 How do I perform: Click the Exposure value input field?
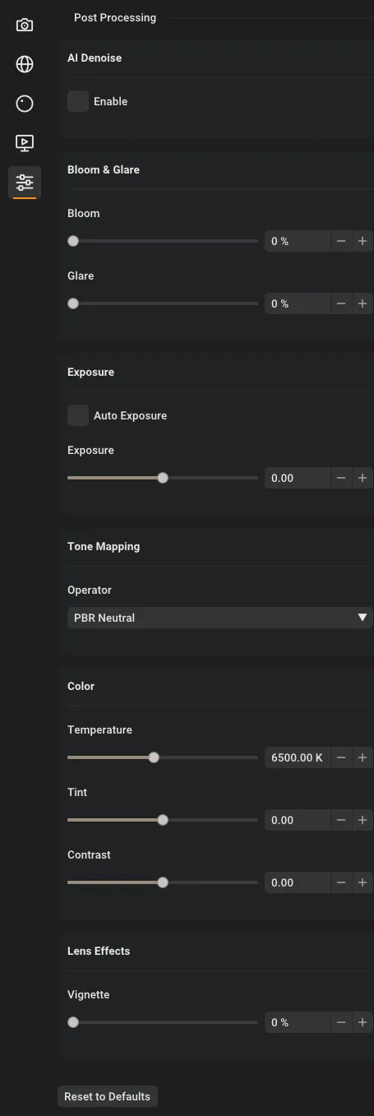tap(298, 478)
